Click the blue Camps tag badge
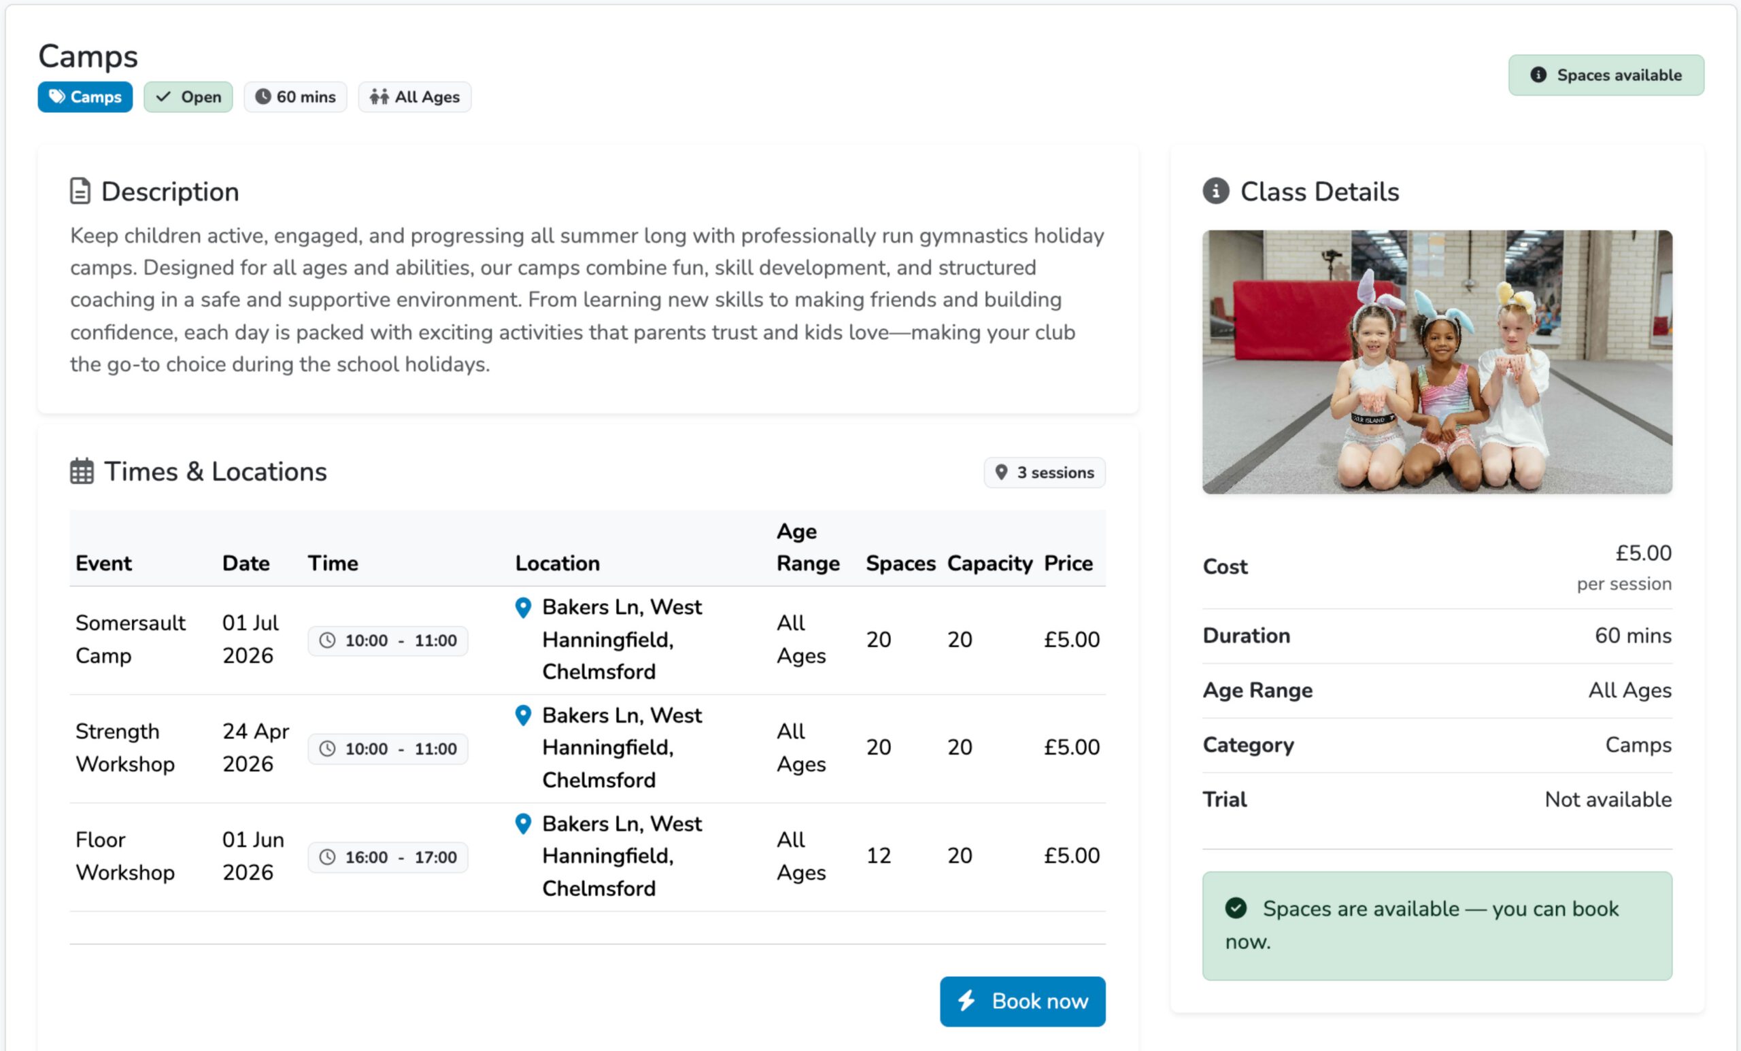Viewport: 1741px width, 1051px height. tap(85, 97)
